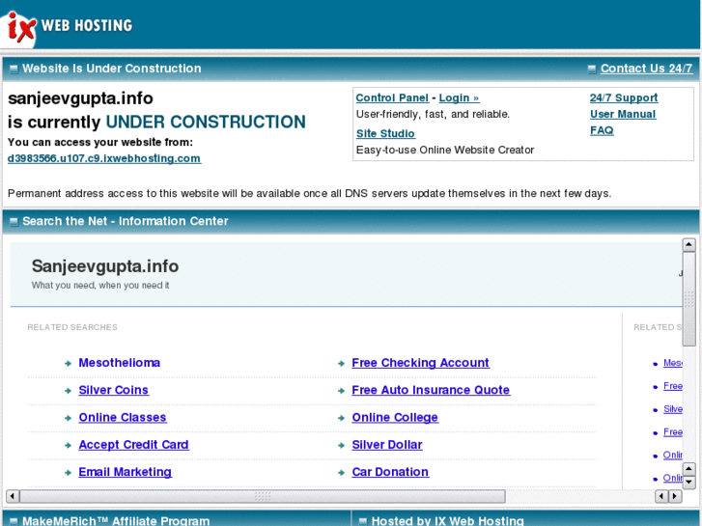Viewport: 702px width, 526px height.
Task: Open the Free Checking Account link
Action: click(x=420, y=363)
